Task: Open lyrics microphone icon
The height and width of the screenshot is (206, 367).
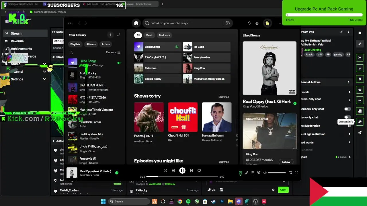Action: click(x=247, y=173)
